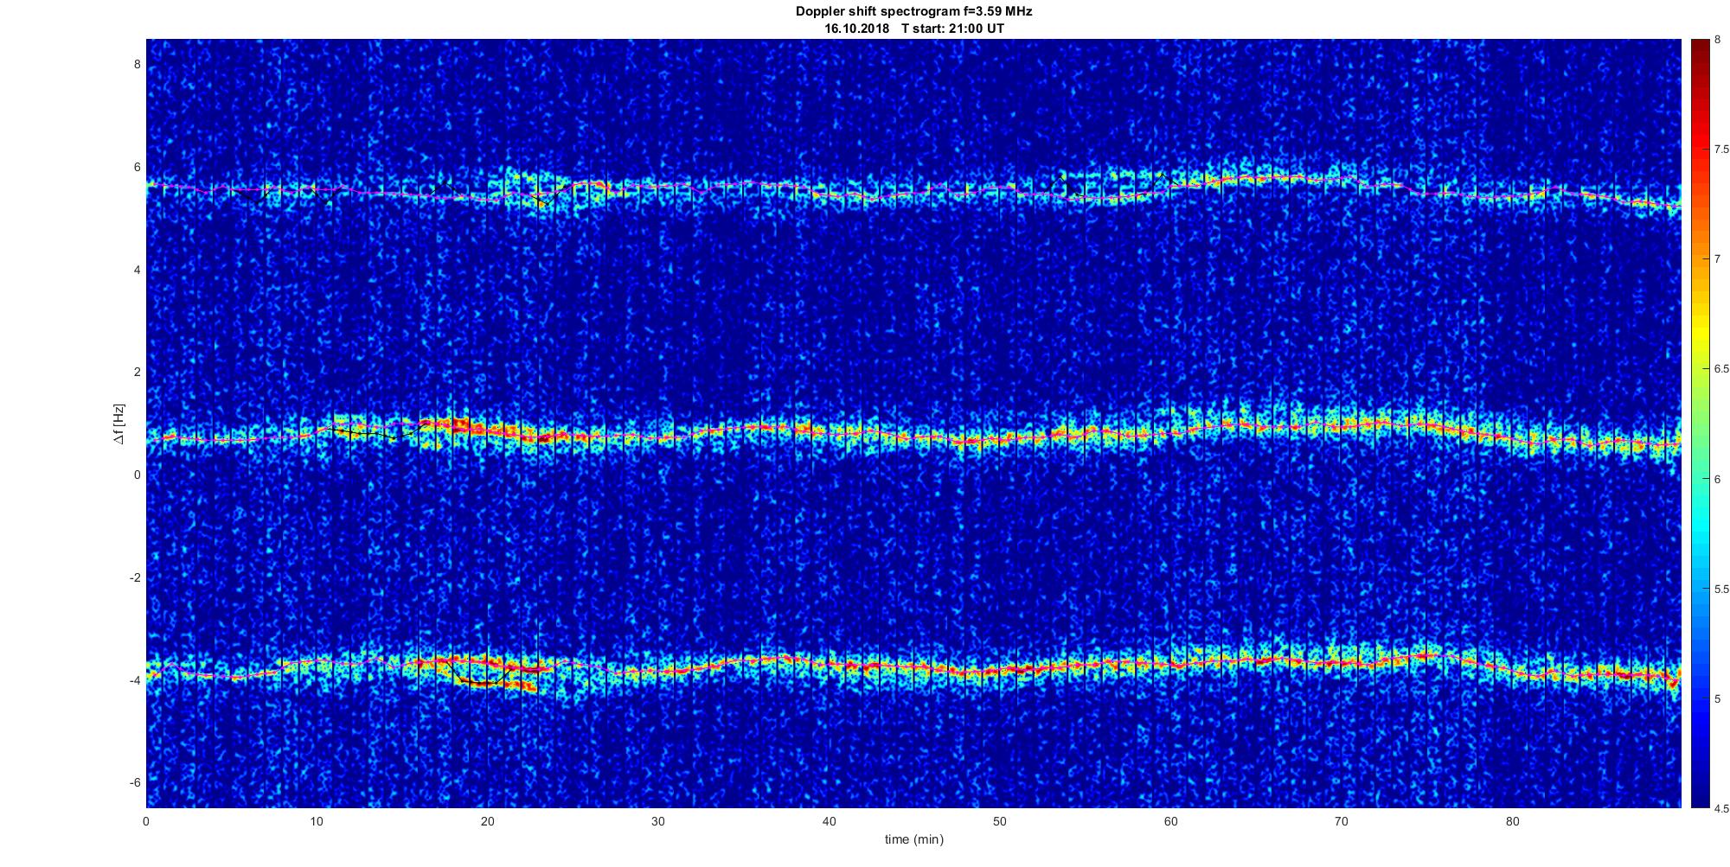Click the upper signal trace at 65 minutes
The image size is (1730, 867).
[x=1255, y=178]
